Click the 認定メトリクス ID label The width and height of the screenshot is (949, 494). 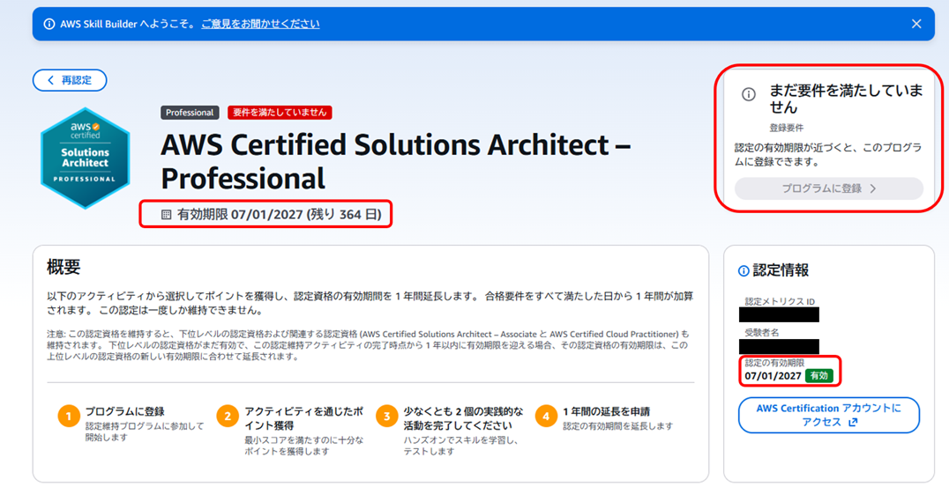tap(780, 301)
